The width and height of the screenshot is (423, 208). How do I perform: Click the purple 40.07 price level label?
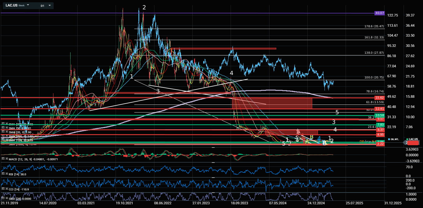point(380,13)
